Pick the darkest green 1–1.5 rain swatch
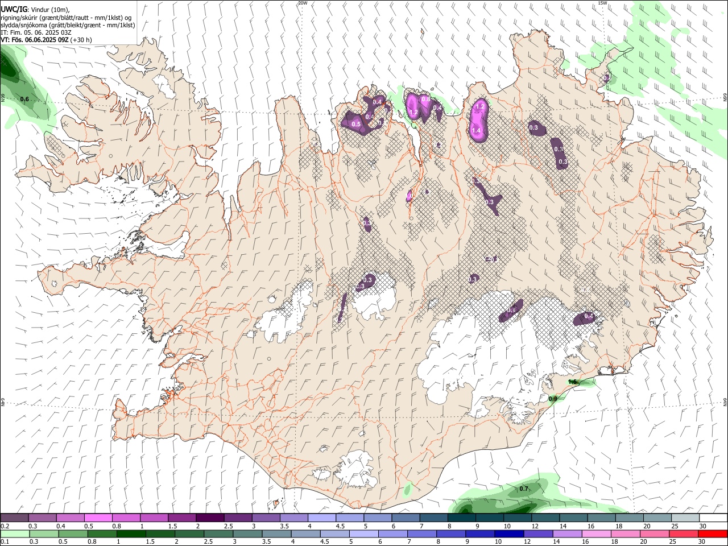 coord(131,533)
